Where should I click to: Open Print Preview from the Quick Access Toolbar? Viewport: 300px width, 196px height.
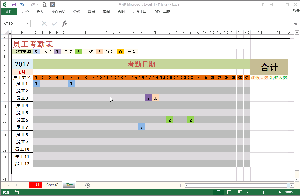(45, 4)
